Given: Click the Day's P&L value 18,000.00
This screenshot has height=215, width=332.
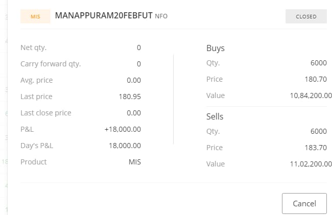Looking at the screenshot, I should pos(125,146).
